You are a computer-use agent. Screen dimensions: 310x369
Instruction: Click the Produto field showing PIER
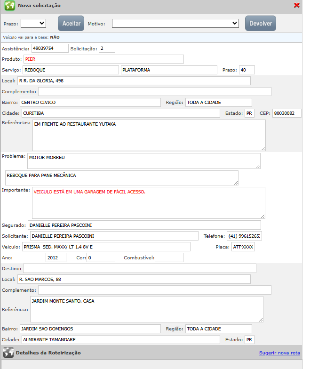[103, 59]
